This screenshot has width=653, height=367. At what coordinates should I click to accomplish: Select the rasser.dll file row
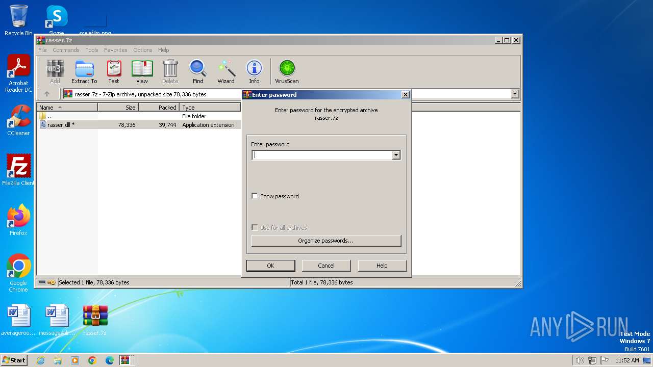(139, 125)
